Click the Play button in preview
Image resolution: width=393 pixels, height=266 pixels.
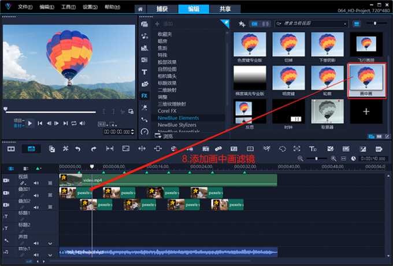click(30, 123)
